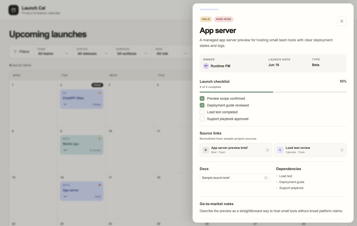This screenshot has height=226, width=357.
Task: Open ChatGPT Sites calendar card
Action: [82, 99]
